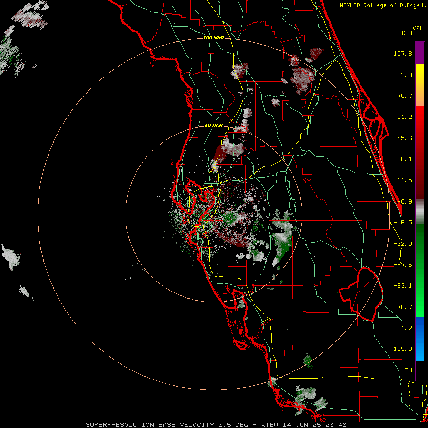
Task: Click the -109.8 scale value
Action: pos(401,349)
